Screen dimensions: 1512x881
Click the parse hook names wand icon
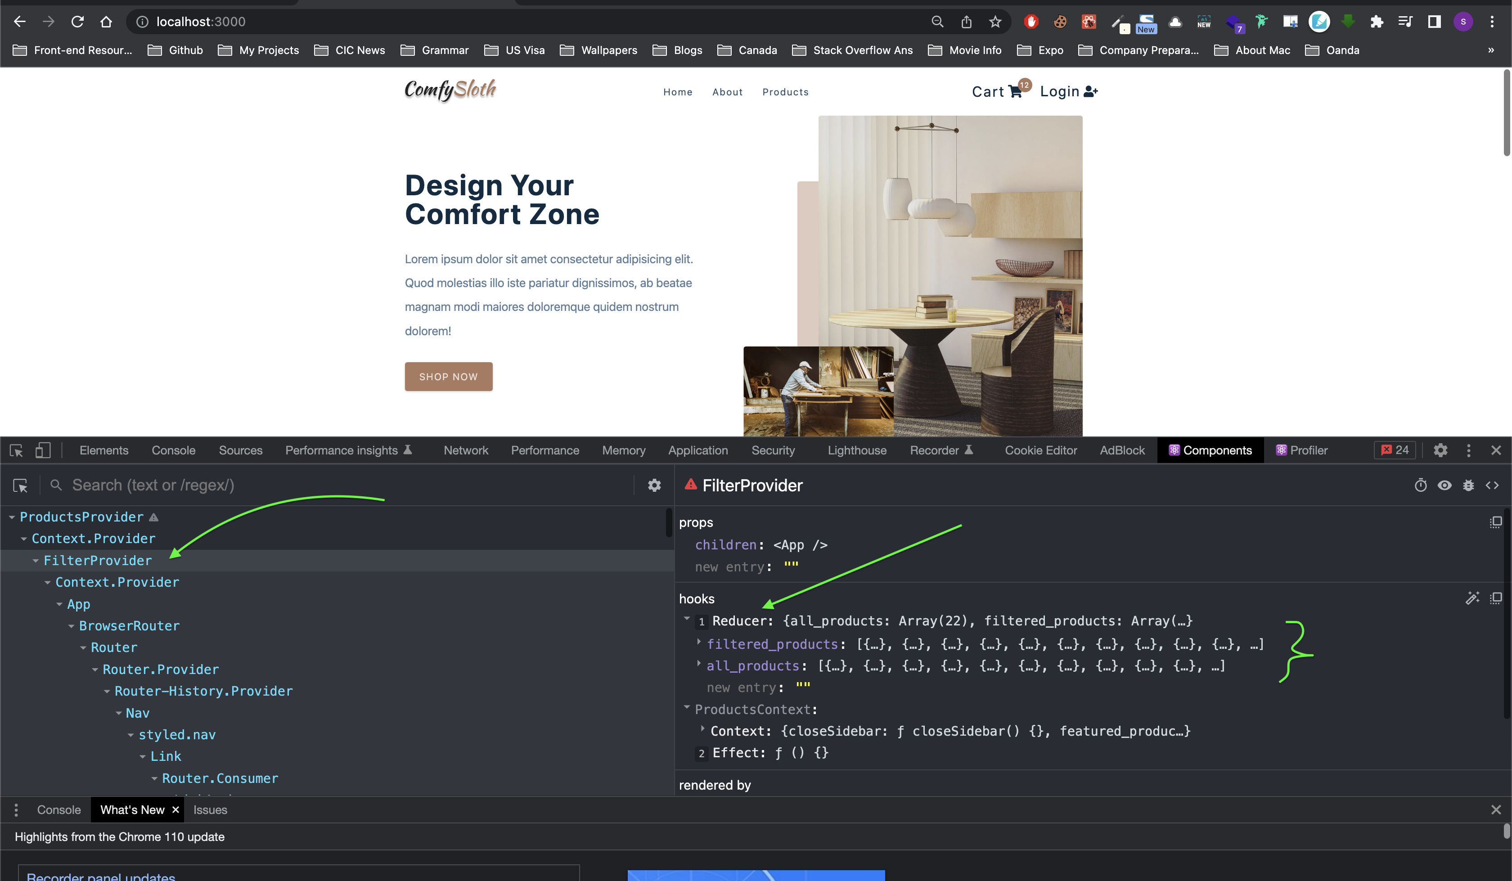[1472, 598]
